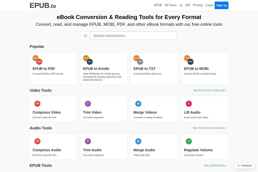This screenshot has width=258, height=172.
Task: Click 'Vary audio volume' text
Action: click(x=193, y=155)
